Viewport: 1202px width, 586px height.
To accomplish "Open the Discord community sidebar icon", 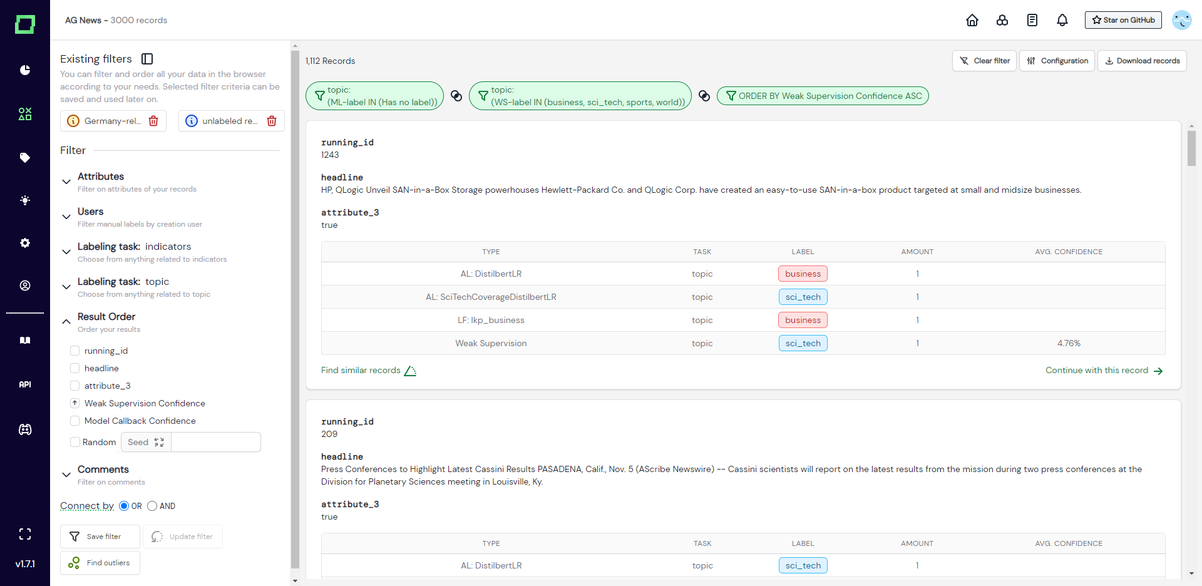I will [25, 429].
